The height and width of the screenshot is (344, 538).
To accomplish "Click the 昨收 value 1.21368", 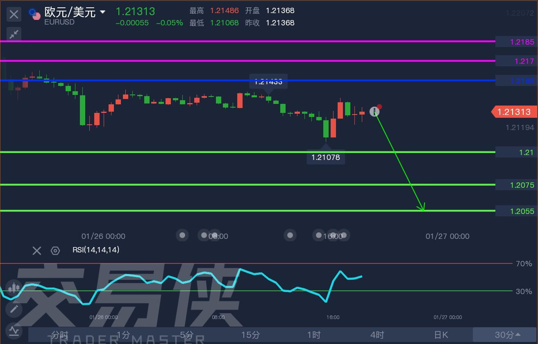I will coord(280,23).
